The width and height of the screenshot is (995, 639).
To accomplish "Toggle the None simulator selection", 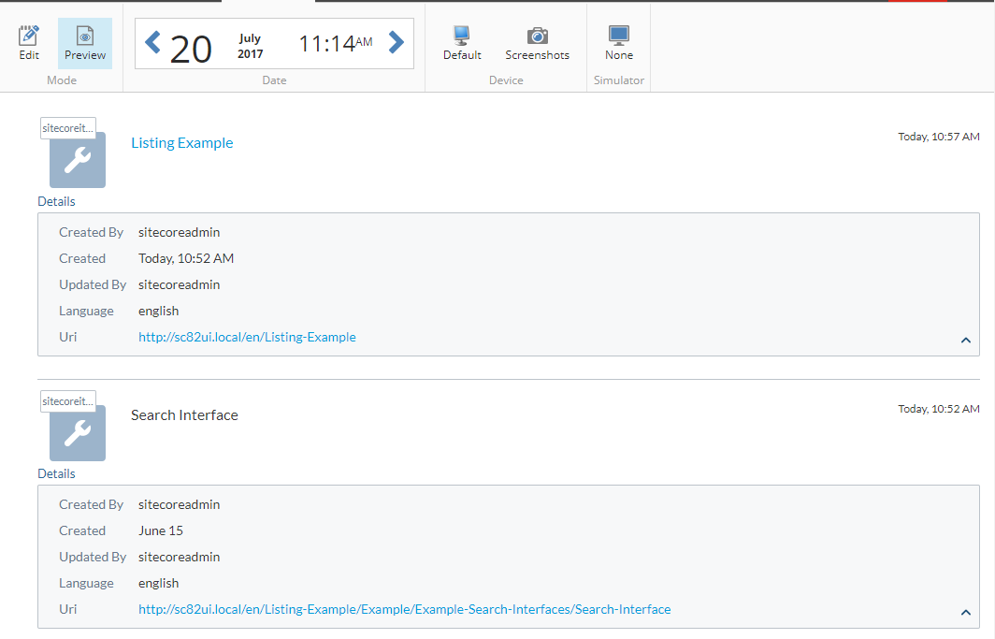I will pos(618,40).
